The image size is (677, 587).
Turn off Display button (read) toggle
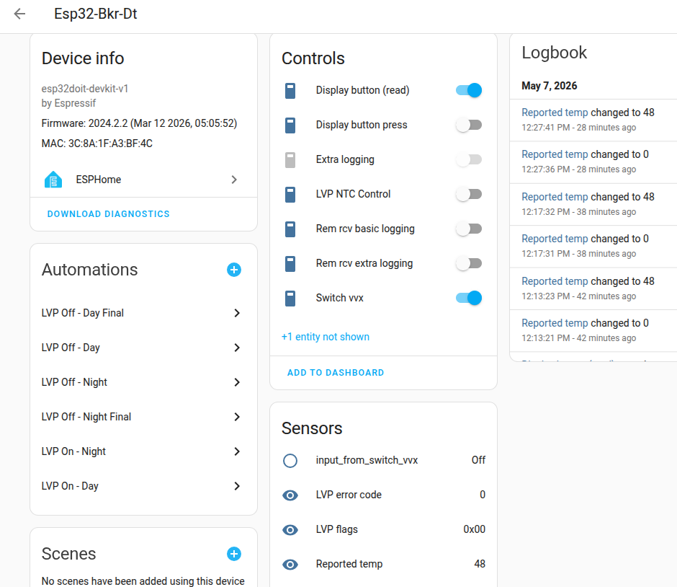469,90
